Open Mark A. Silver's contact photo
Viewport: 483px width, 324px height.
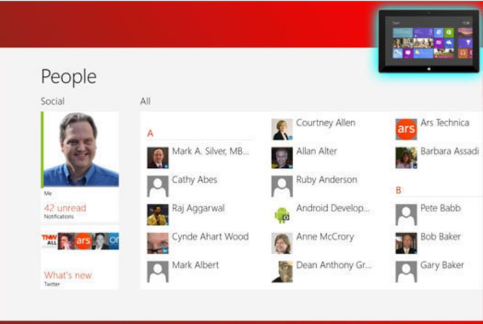pos(158,158)
